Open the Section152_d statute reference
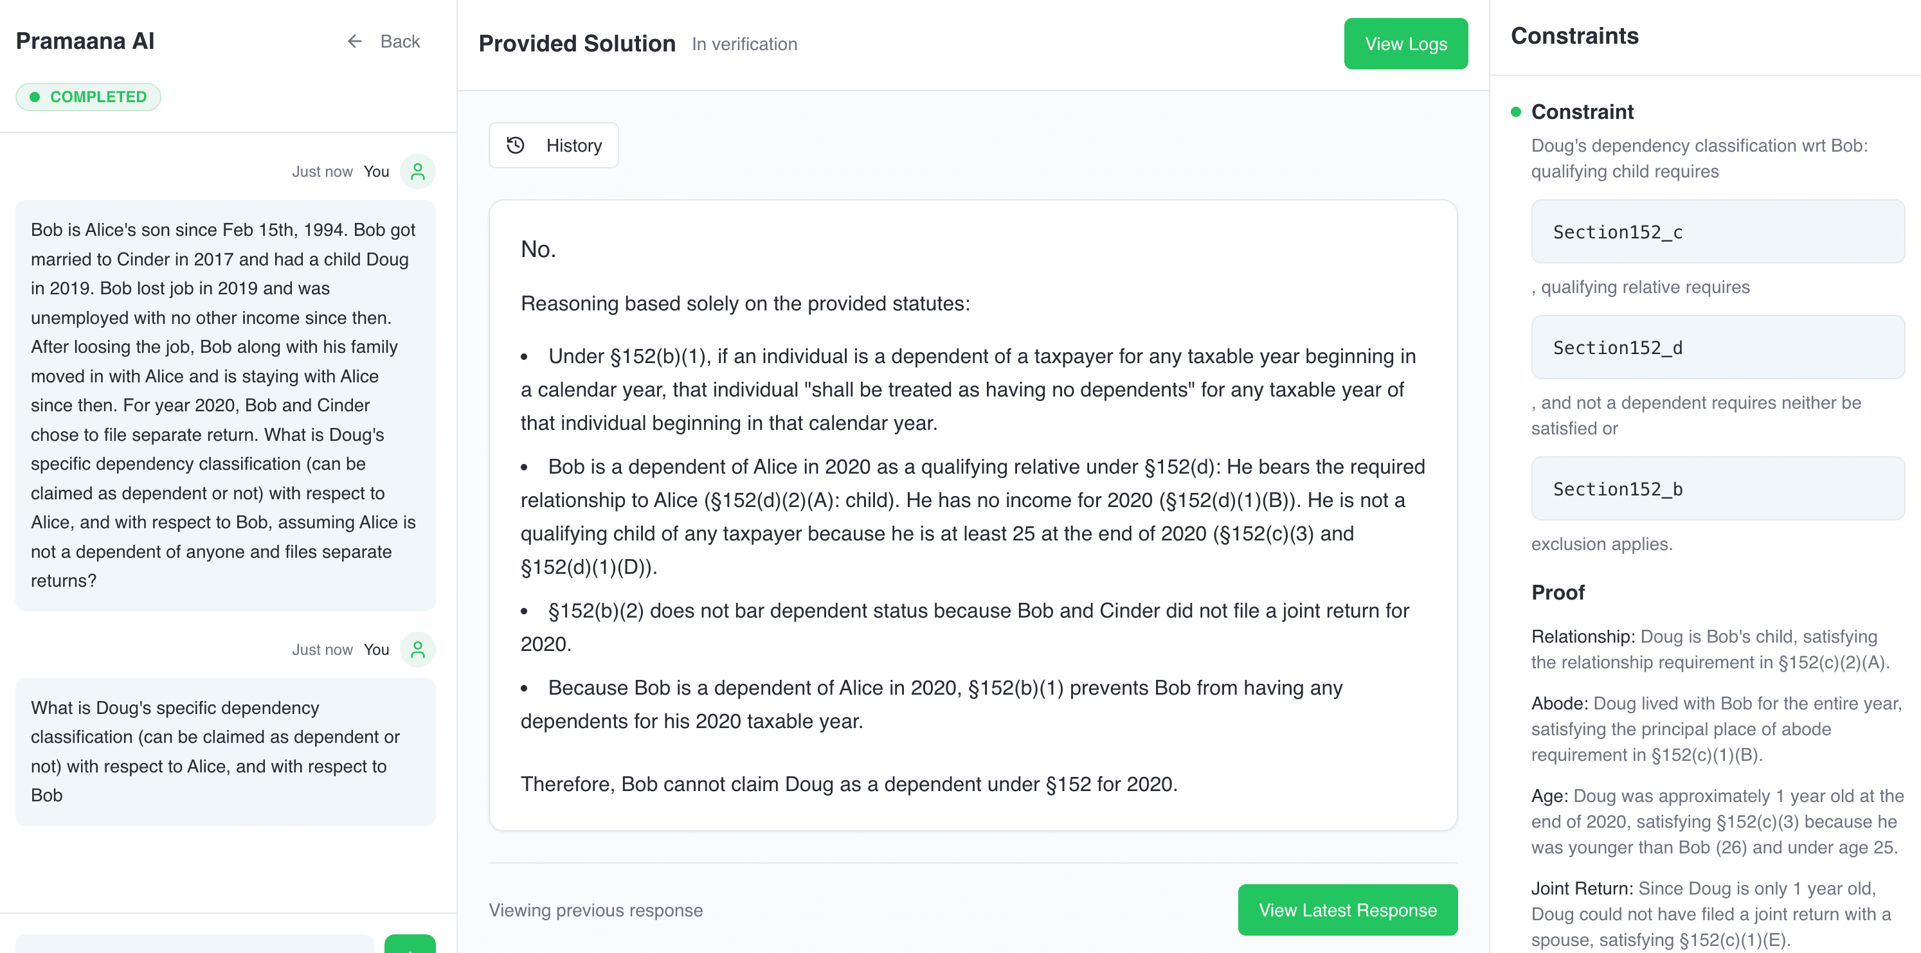 [1717, 347]
